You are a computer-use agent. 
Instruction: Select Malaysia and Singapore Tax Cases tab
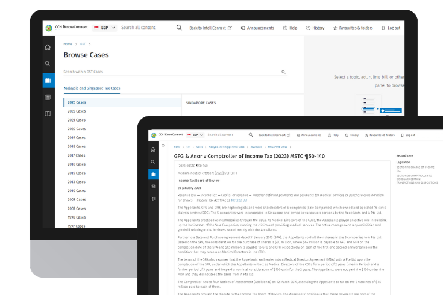pos(92,88)
